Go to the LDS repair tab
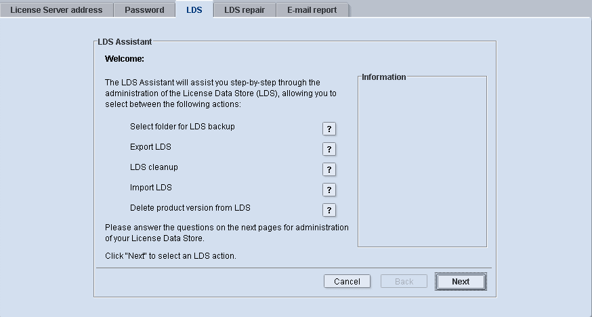Image resolution: width=592 pixels, height=317 pixels. tap(245, 10)
